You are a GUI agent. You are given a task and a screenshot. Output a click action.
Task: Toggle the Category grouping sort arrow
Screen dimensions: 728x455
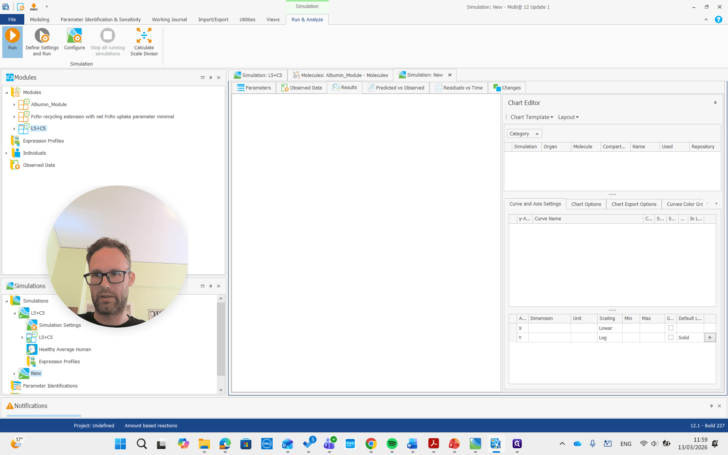coord(537,134)
